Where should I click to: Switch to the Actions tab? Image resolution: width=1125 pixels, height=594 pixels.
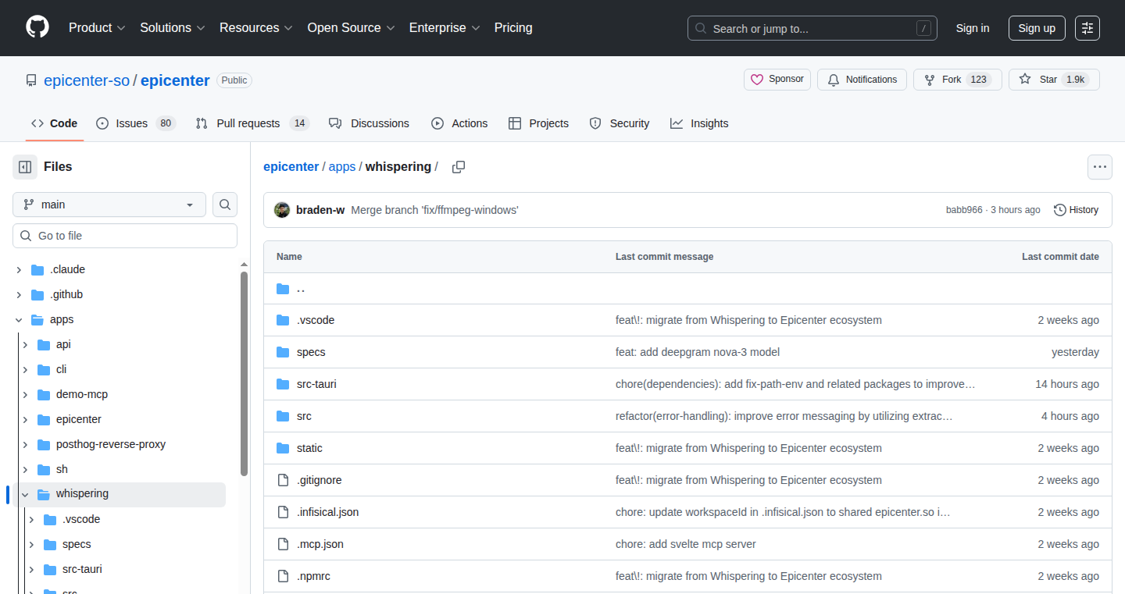point(459,123)
